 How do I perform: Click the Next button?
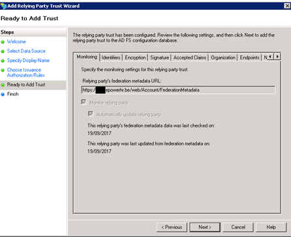tap(205, 227)
